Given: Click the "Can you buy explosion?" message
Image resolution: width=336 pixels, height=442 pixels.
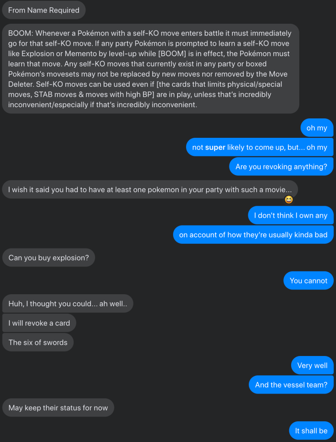Looking at the screenshot, I should pyautogui.click(x=48, y=258).
